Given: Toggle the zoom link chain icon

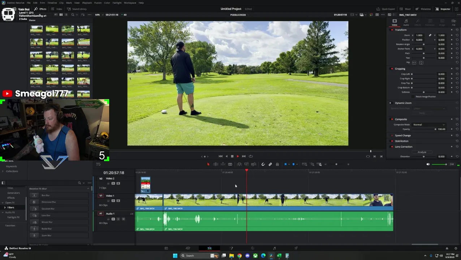Looking at the screenshot, I should [430, 35].
